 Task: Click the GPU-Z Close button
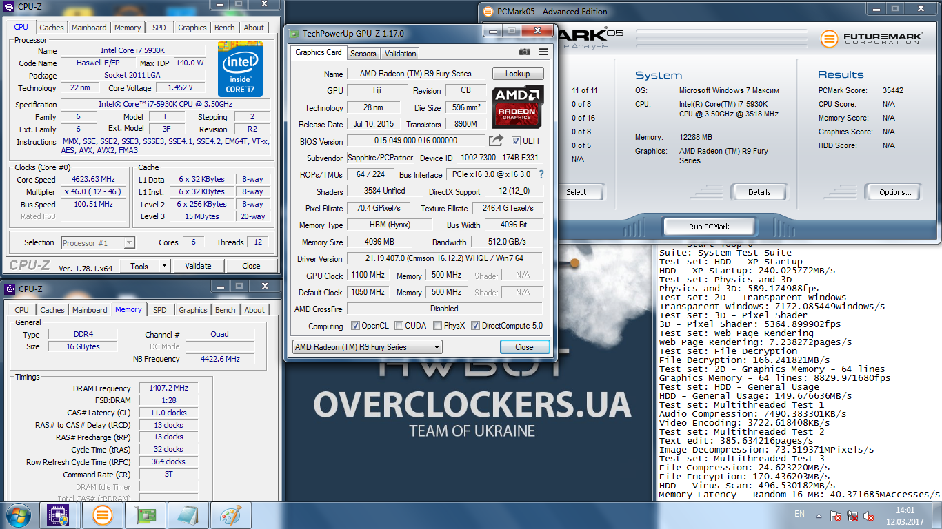click(x=524, y=346)
